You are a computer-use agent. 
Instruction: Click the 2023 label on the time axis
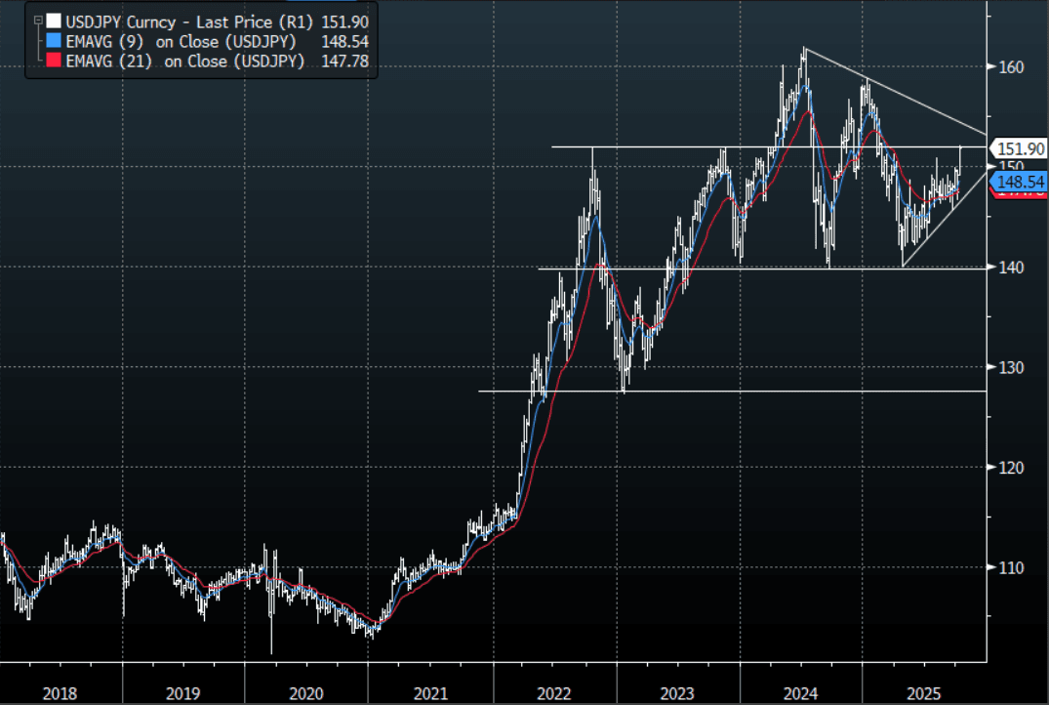[677, 693]
